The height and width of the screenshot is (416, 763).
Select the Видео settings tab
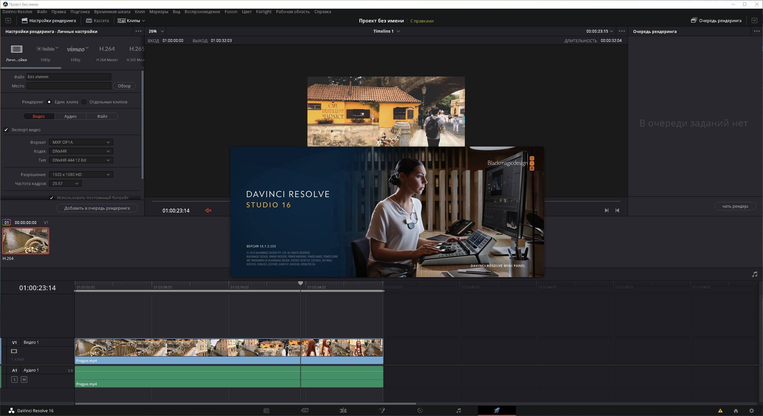(x=39, y=116)
